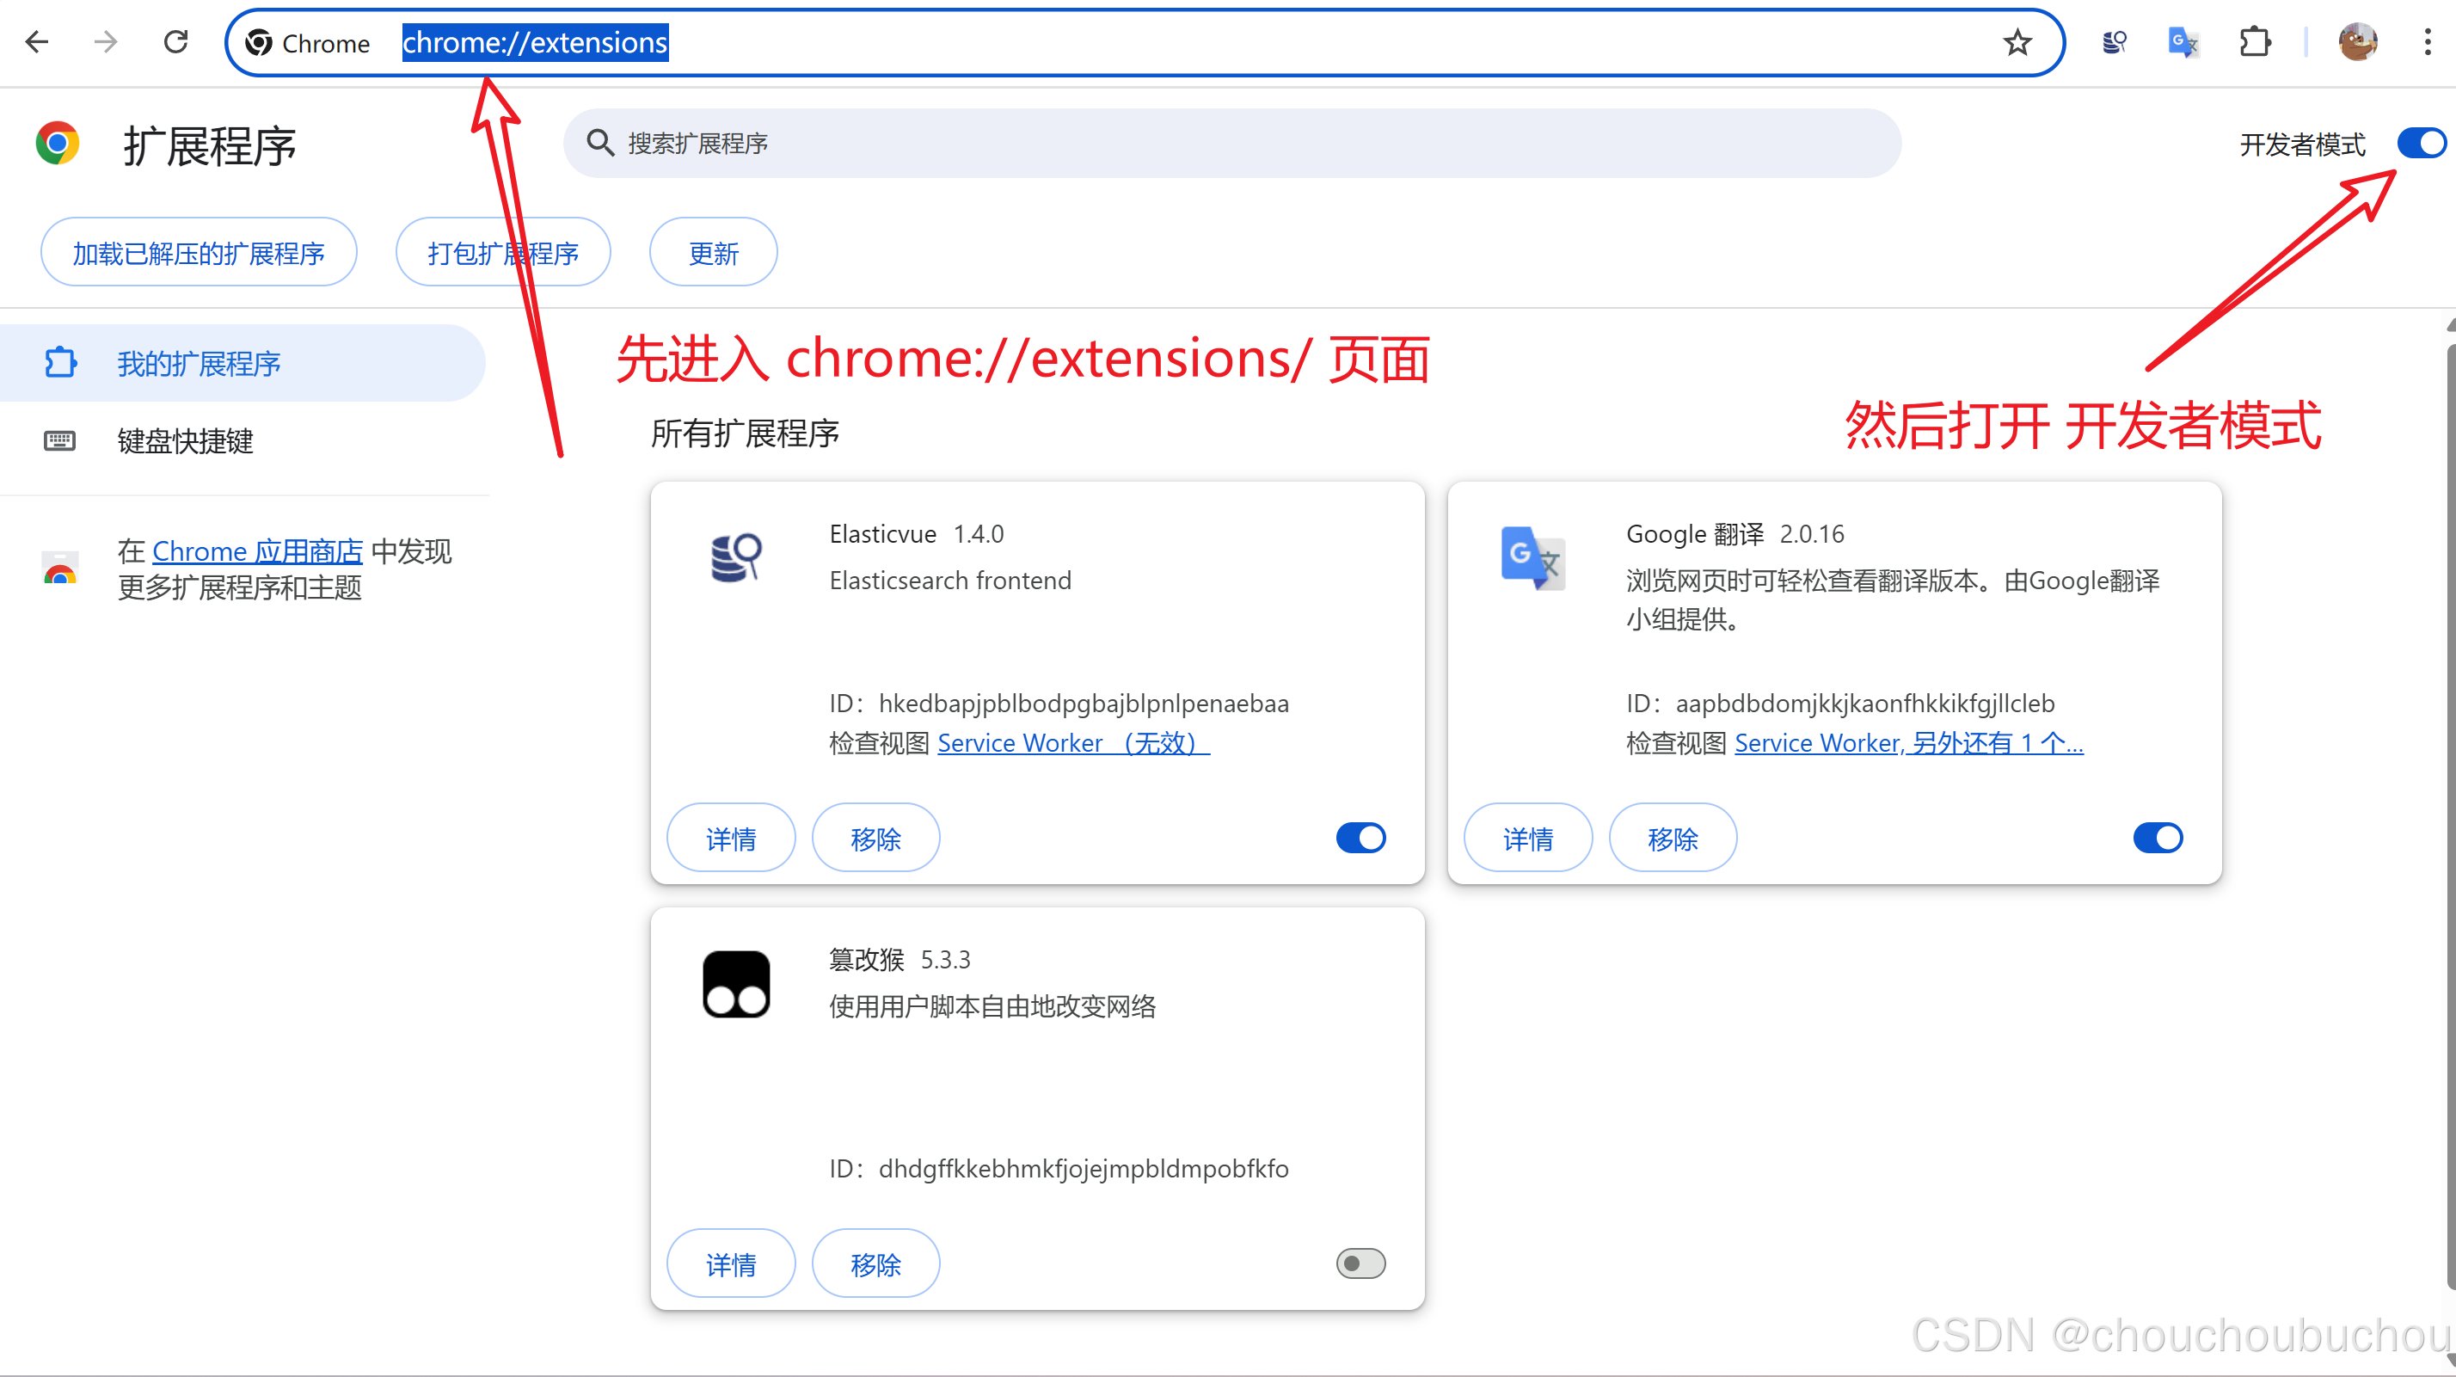Disable the Elasticvue extension toggle
This screenshot has width=2456, height=1377.
1360,839
